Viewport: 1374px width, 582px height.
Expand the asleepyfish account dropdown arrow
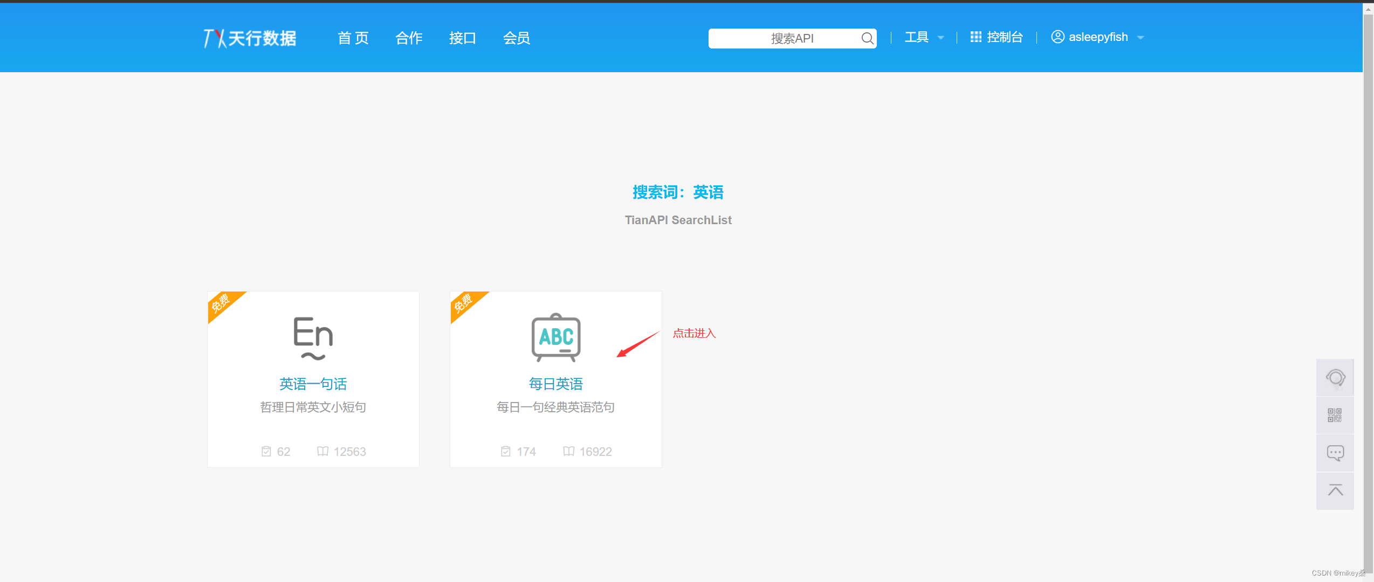[1141, 38]
